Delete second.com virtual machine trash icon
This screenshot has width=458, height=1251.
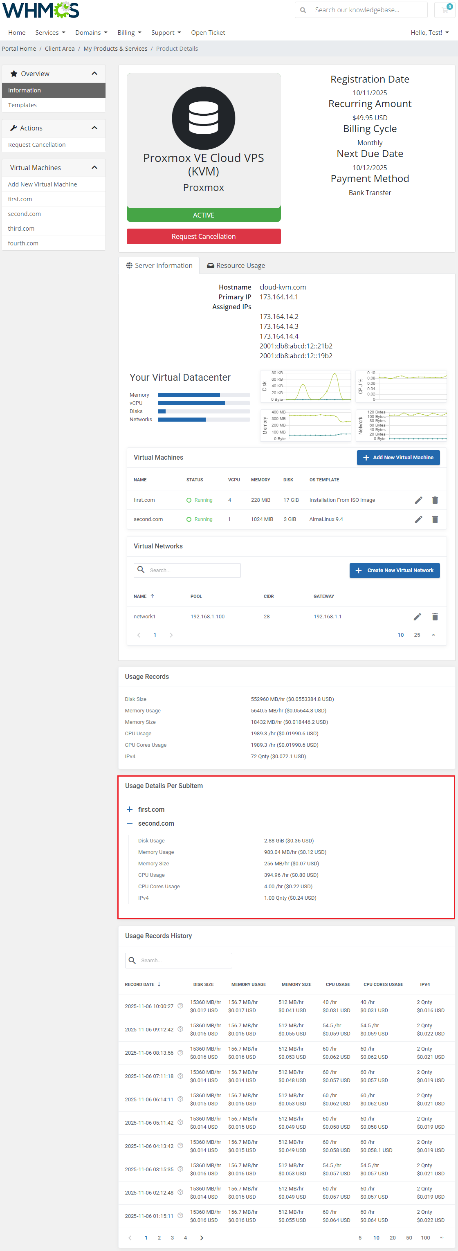tap(435, 520)
